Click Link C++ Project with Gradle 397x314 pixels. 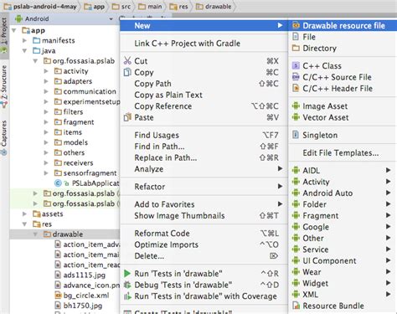pos(187,44)
